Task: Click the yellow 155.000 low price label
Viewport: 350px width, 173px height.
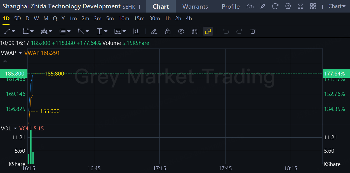Action: 50,111
